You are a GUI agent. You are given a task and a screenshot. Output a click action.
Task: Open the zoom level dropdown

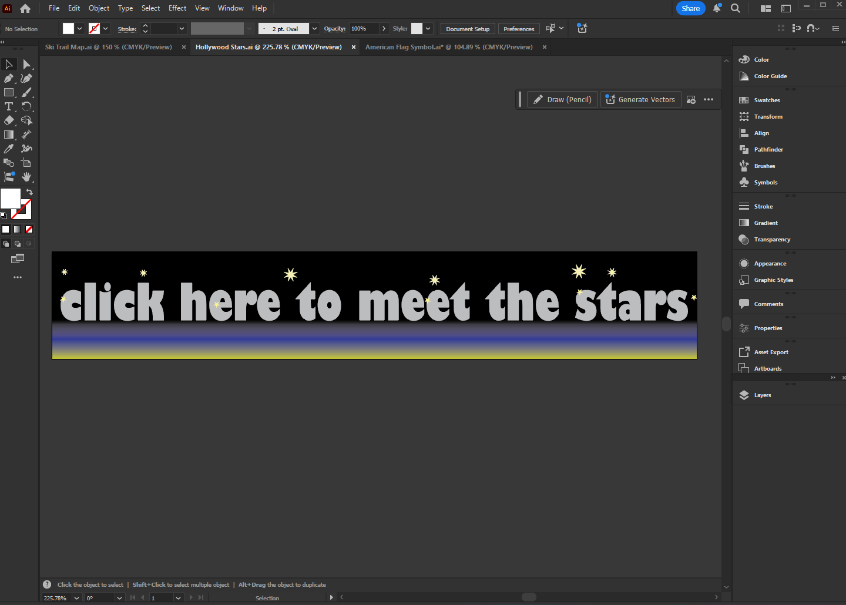76,598
